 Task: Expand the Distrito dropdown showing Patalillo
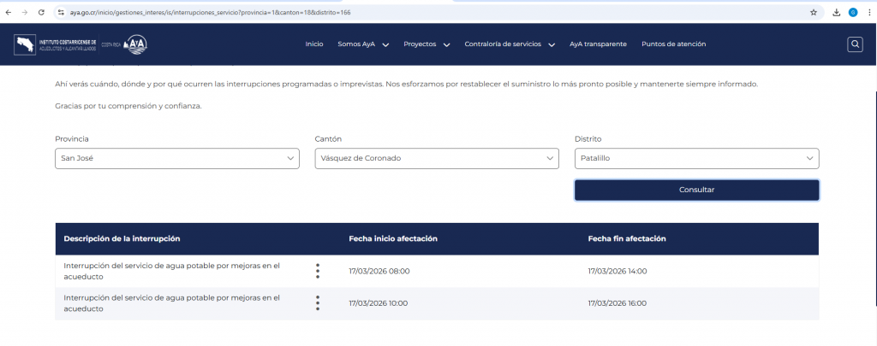[x=696, y=158]
